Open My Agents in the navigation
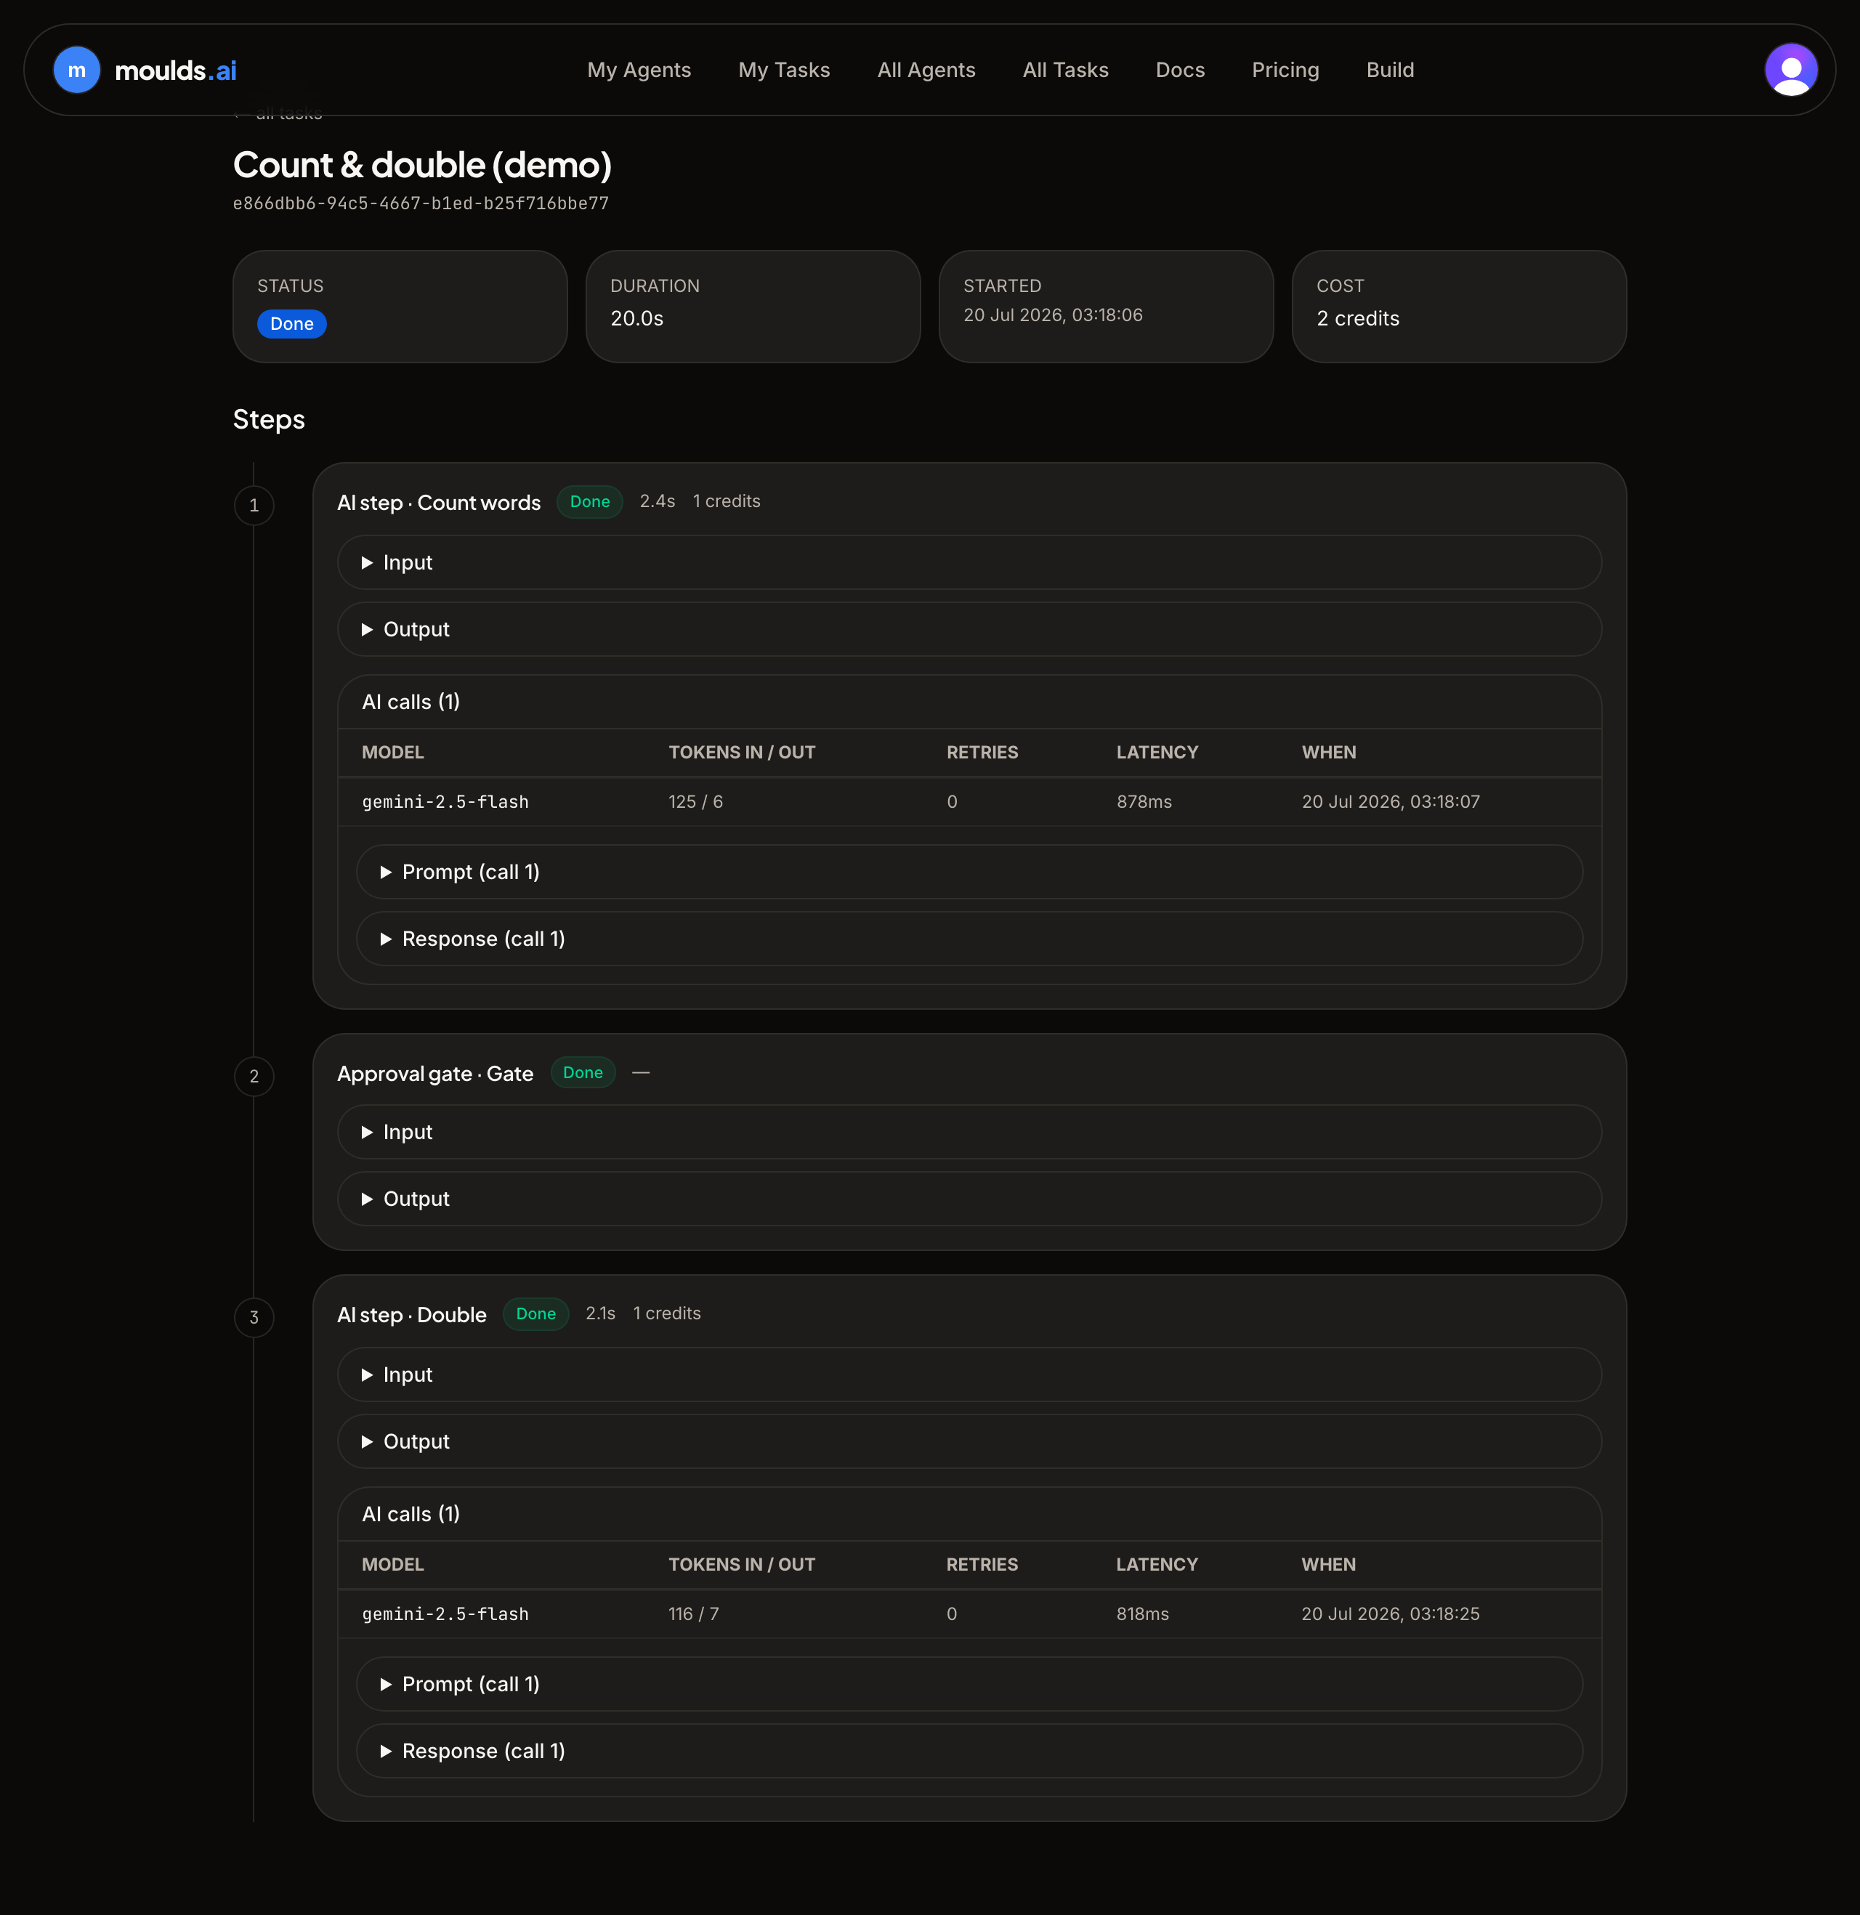The image size is (1860, 1915). [639, 70]
